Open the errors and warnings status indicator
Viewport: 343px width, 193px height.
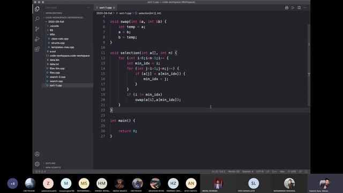(41, 172)
